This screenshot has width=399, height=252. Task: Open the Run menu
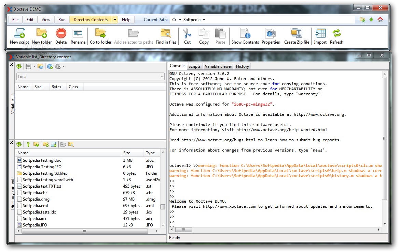pos(62,19)
